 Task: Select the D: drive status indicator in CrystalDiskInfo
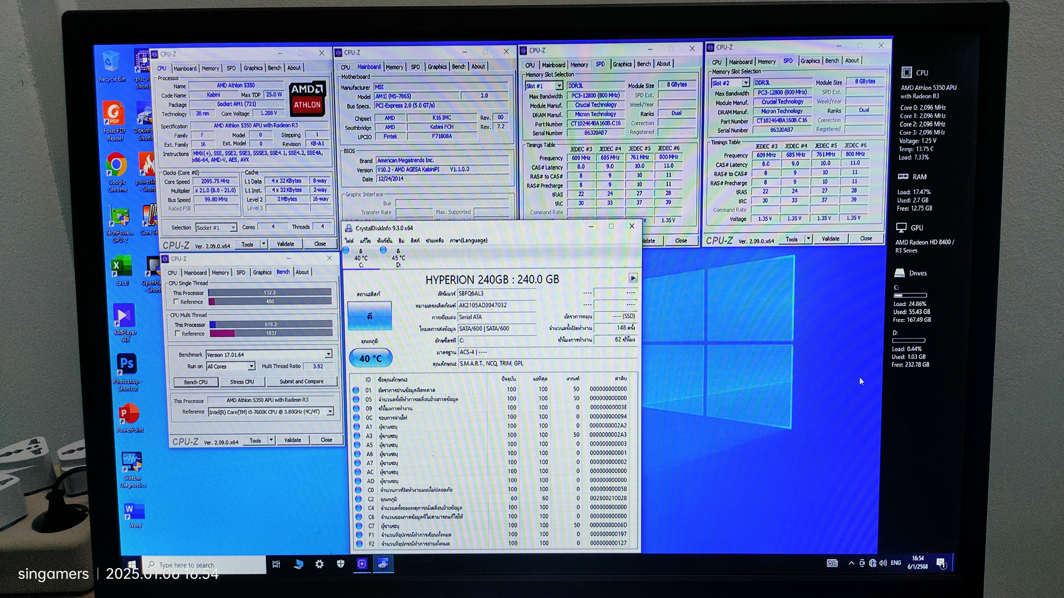click(x=397, y=258)
